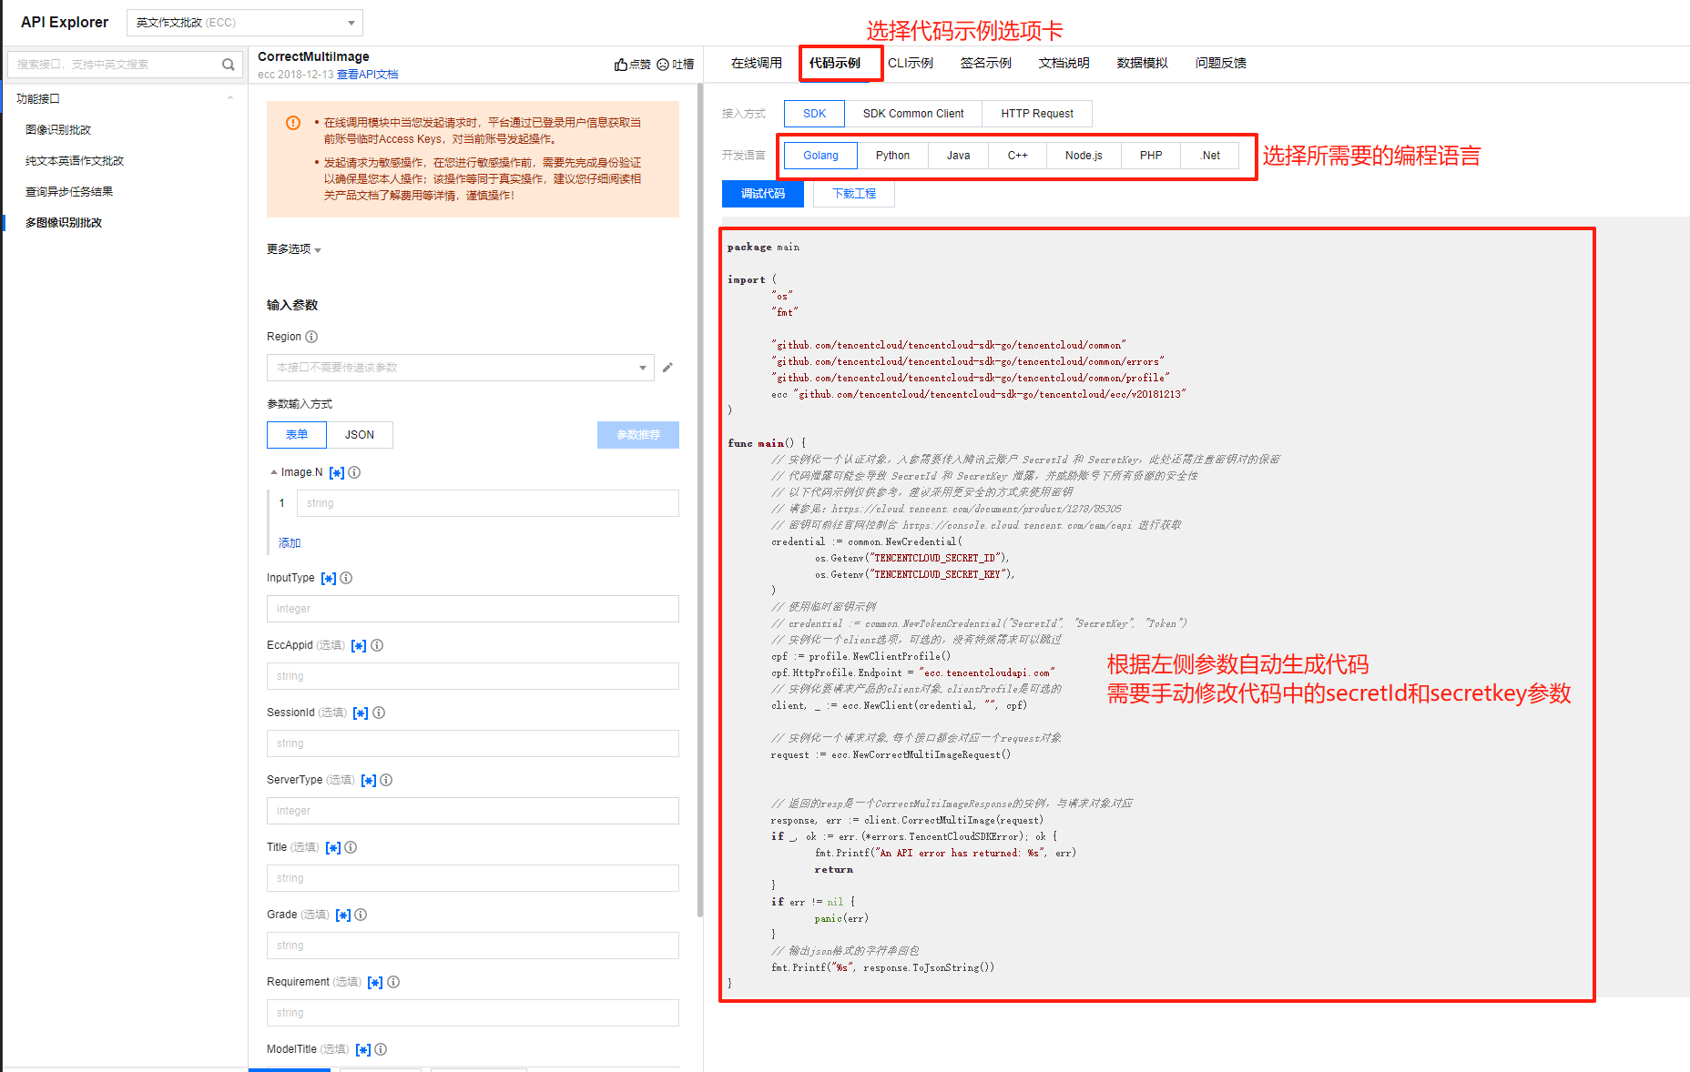The image size is (1690, 1072).
Task: Click the 参数推荐 button
Action: (638, 435)
